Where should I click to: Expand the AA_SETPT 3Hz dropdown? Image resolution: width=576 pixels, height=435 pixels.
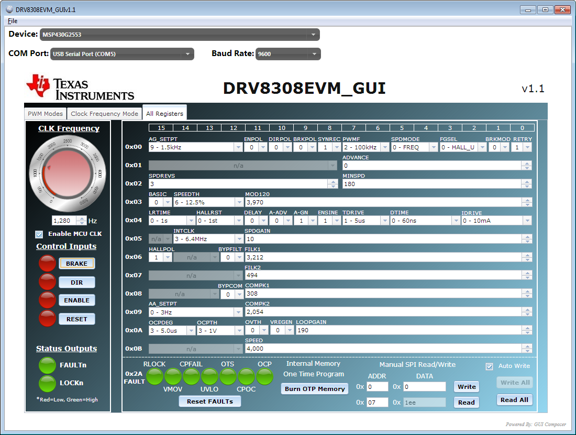tap(238, 312)
